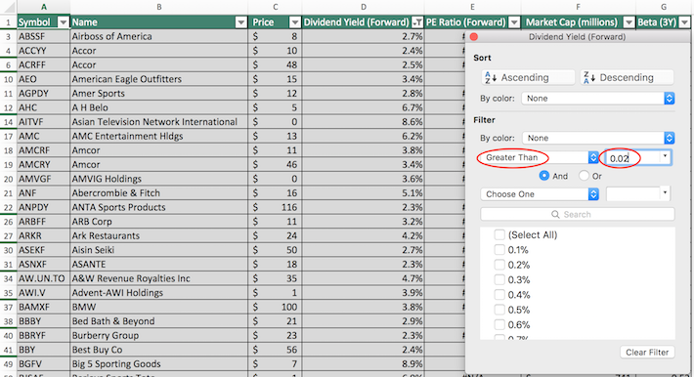Open the Filter By color dropdown
This screenshot has height=377, width=694.
coord(598,138)
